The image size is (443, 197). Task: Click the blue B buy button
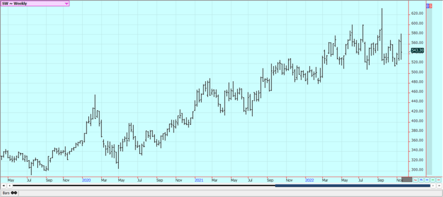pos(427,6)
